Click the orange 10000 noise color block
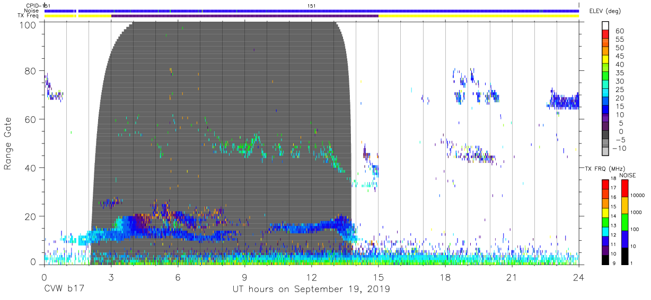Screen dimensions: 651x300 tap(624, 205)
